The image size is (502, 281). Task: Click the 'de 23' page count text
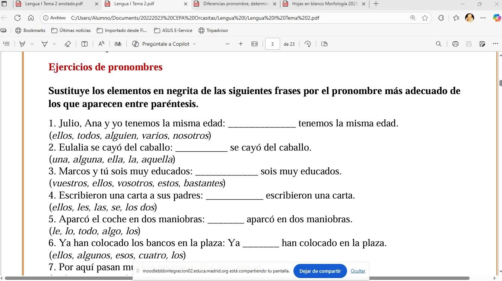pos(289,44)
